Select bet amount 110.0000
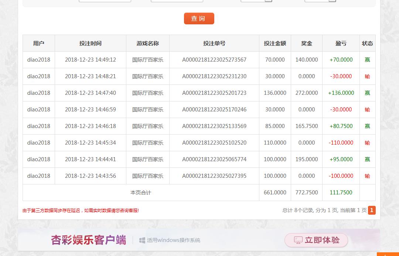Viewport: 399px width, 256px height. (275, 143)
